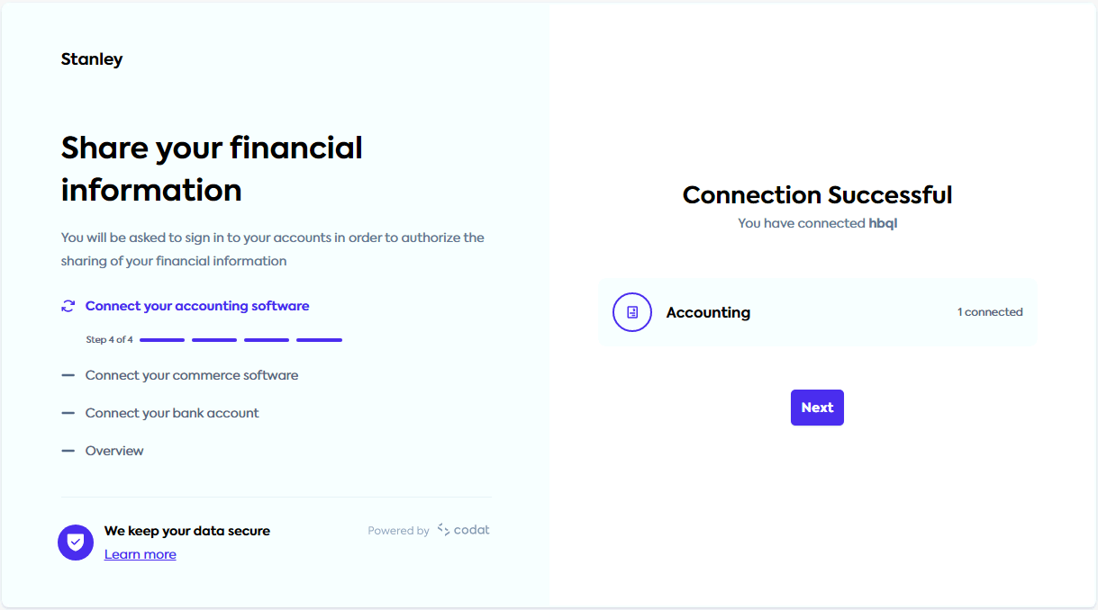The width and height of the screenshot is (1098, 610).
Task: Click the circular Accounting ledger icon
Action: 631,311
